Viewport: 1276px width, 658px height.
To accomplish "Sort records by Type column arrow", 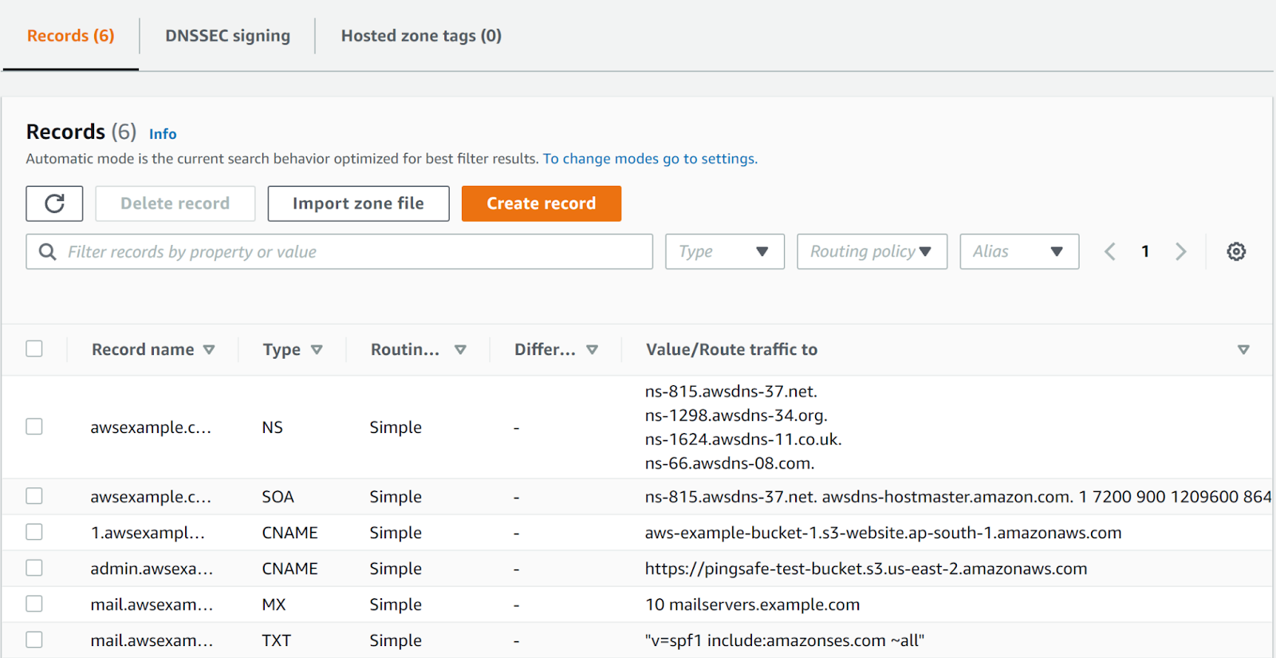I will tap(317, 350).
